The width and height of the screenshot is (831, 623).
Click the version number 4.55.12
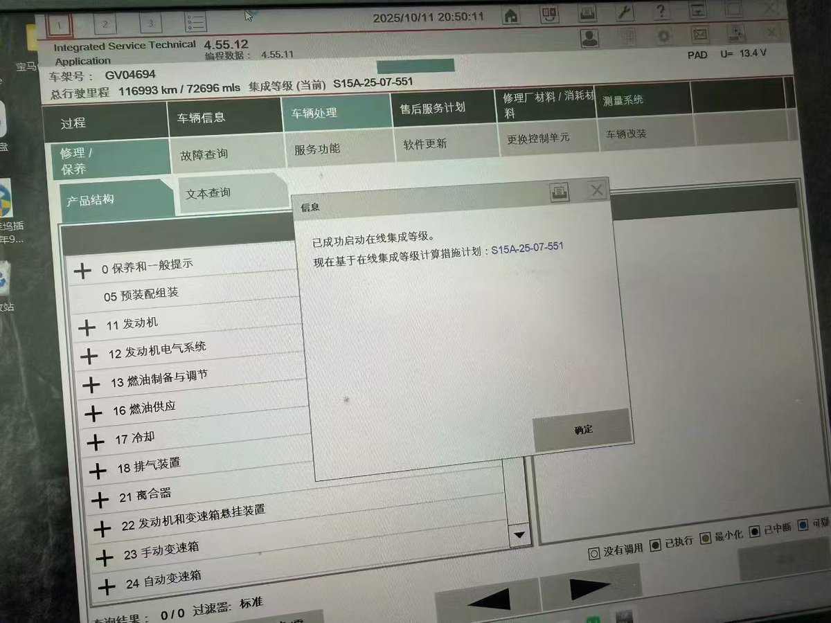pyautogui.click(x=226, y=44)
